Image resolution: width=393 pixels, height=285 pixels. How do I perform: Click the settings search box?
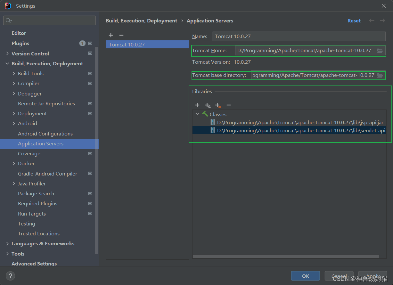pos(49,20)
